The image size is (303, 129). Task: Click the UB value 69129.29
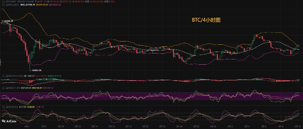point(42,5)
